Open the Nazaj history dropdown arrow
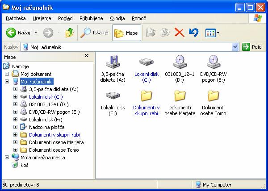Screen dimensions: 268x191 pyautogui.click(x=36, y=33)
